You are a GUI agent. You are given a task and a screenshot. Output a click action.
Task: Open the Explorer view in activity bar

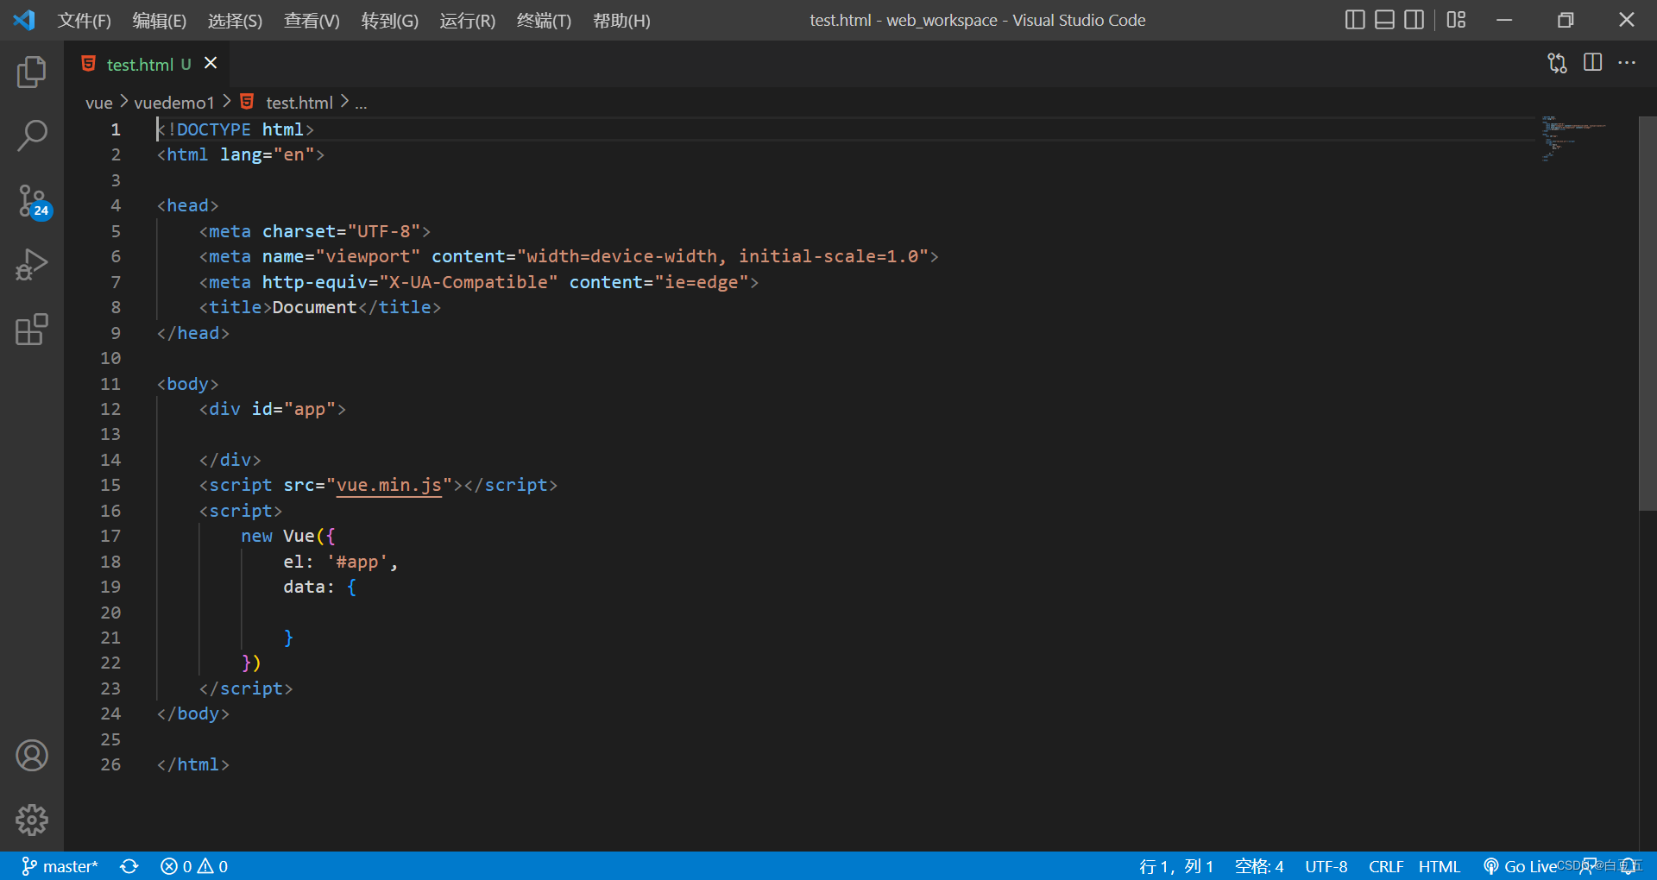pyautogui.click(x=32, y=72)
